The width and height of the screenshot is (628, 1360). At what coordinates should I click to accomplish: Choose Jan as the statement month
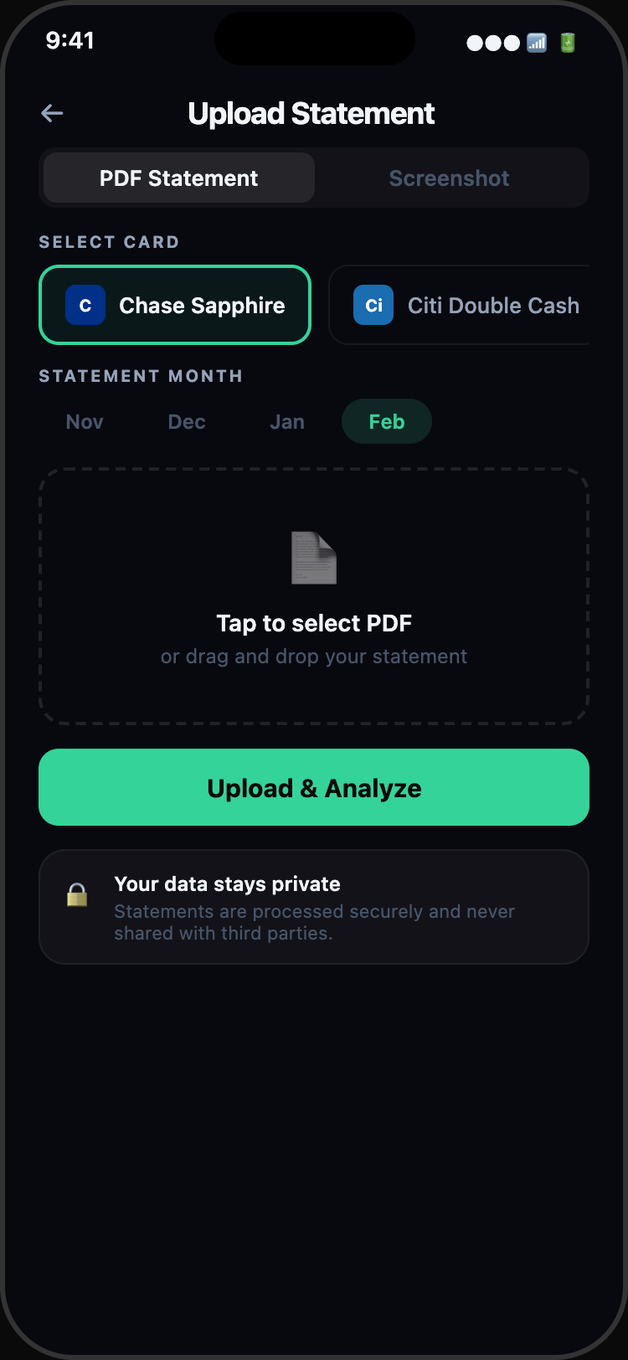[287, 422]
